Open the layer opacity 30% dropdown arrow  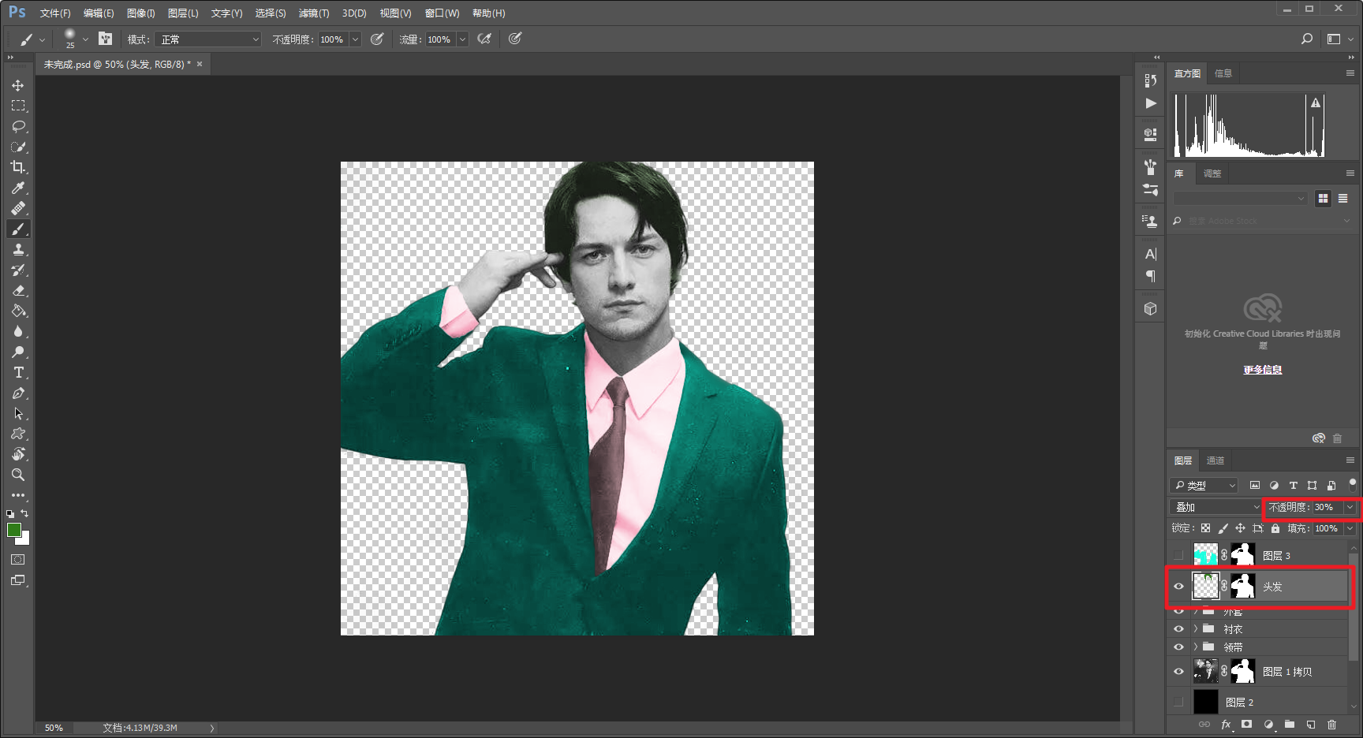pos(1350,507)
